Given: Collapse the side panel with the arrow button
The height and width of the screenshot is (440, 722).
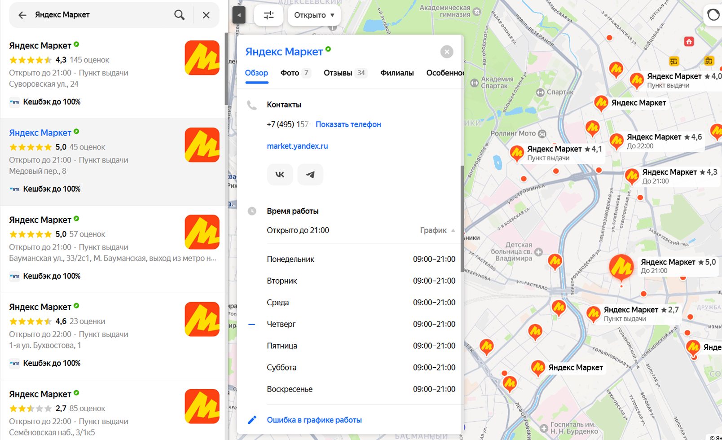Looking at the screenshot, I should coord(239,15).
